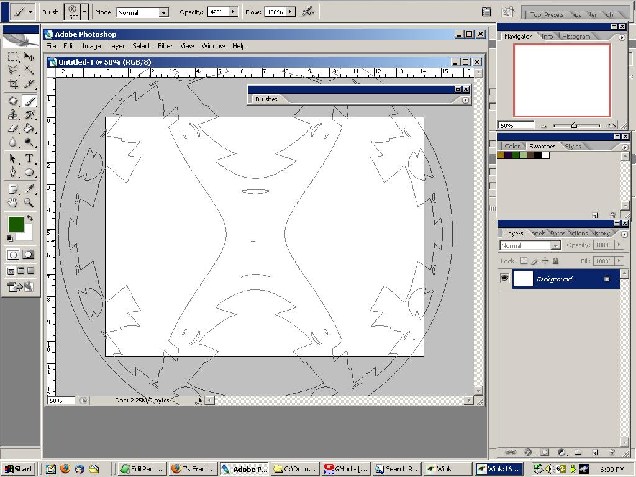Activate the Zoom magnifier tool
636x477 pixels.
29,202
